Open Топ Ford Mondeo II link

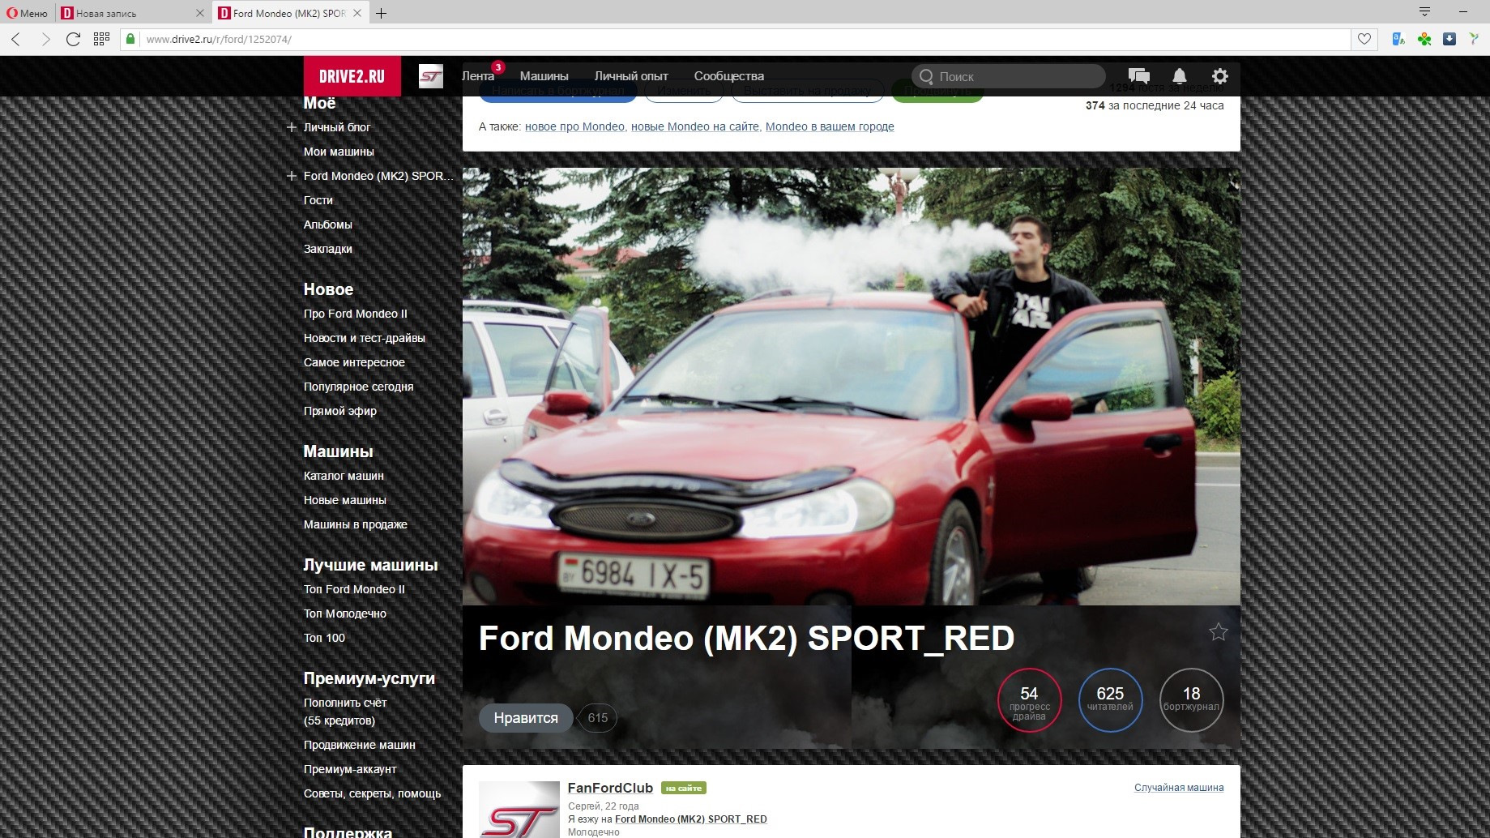[354, 589]
